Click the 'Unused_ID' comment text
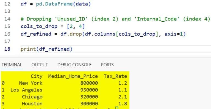 point(71,19)
